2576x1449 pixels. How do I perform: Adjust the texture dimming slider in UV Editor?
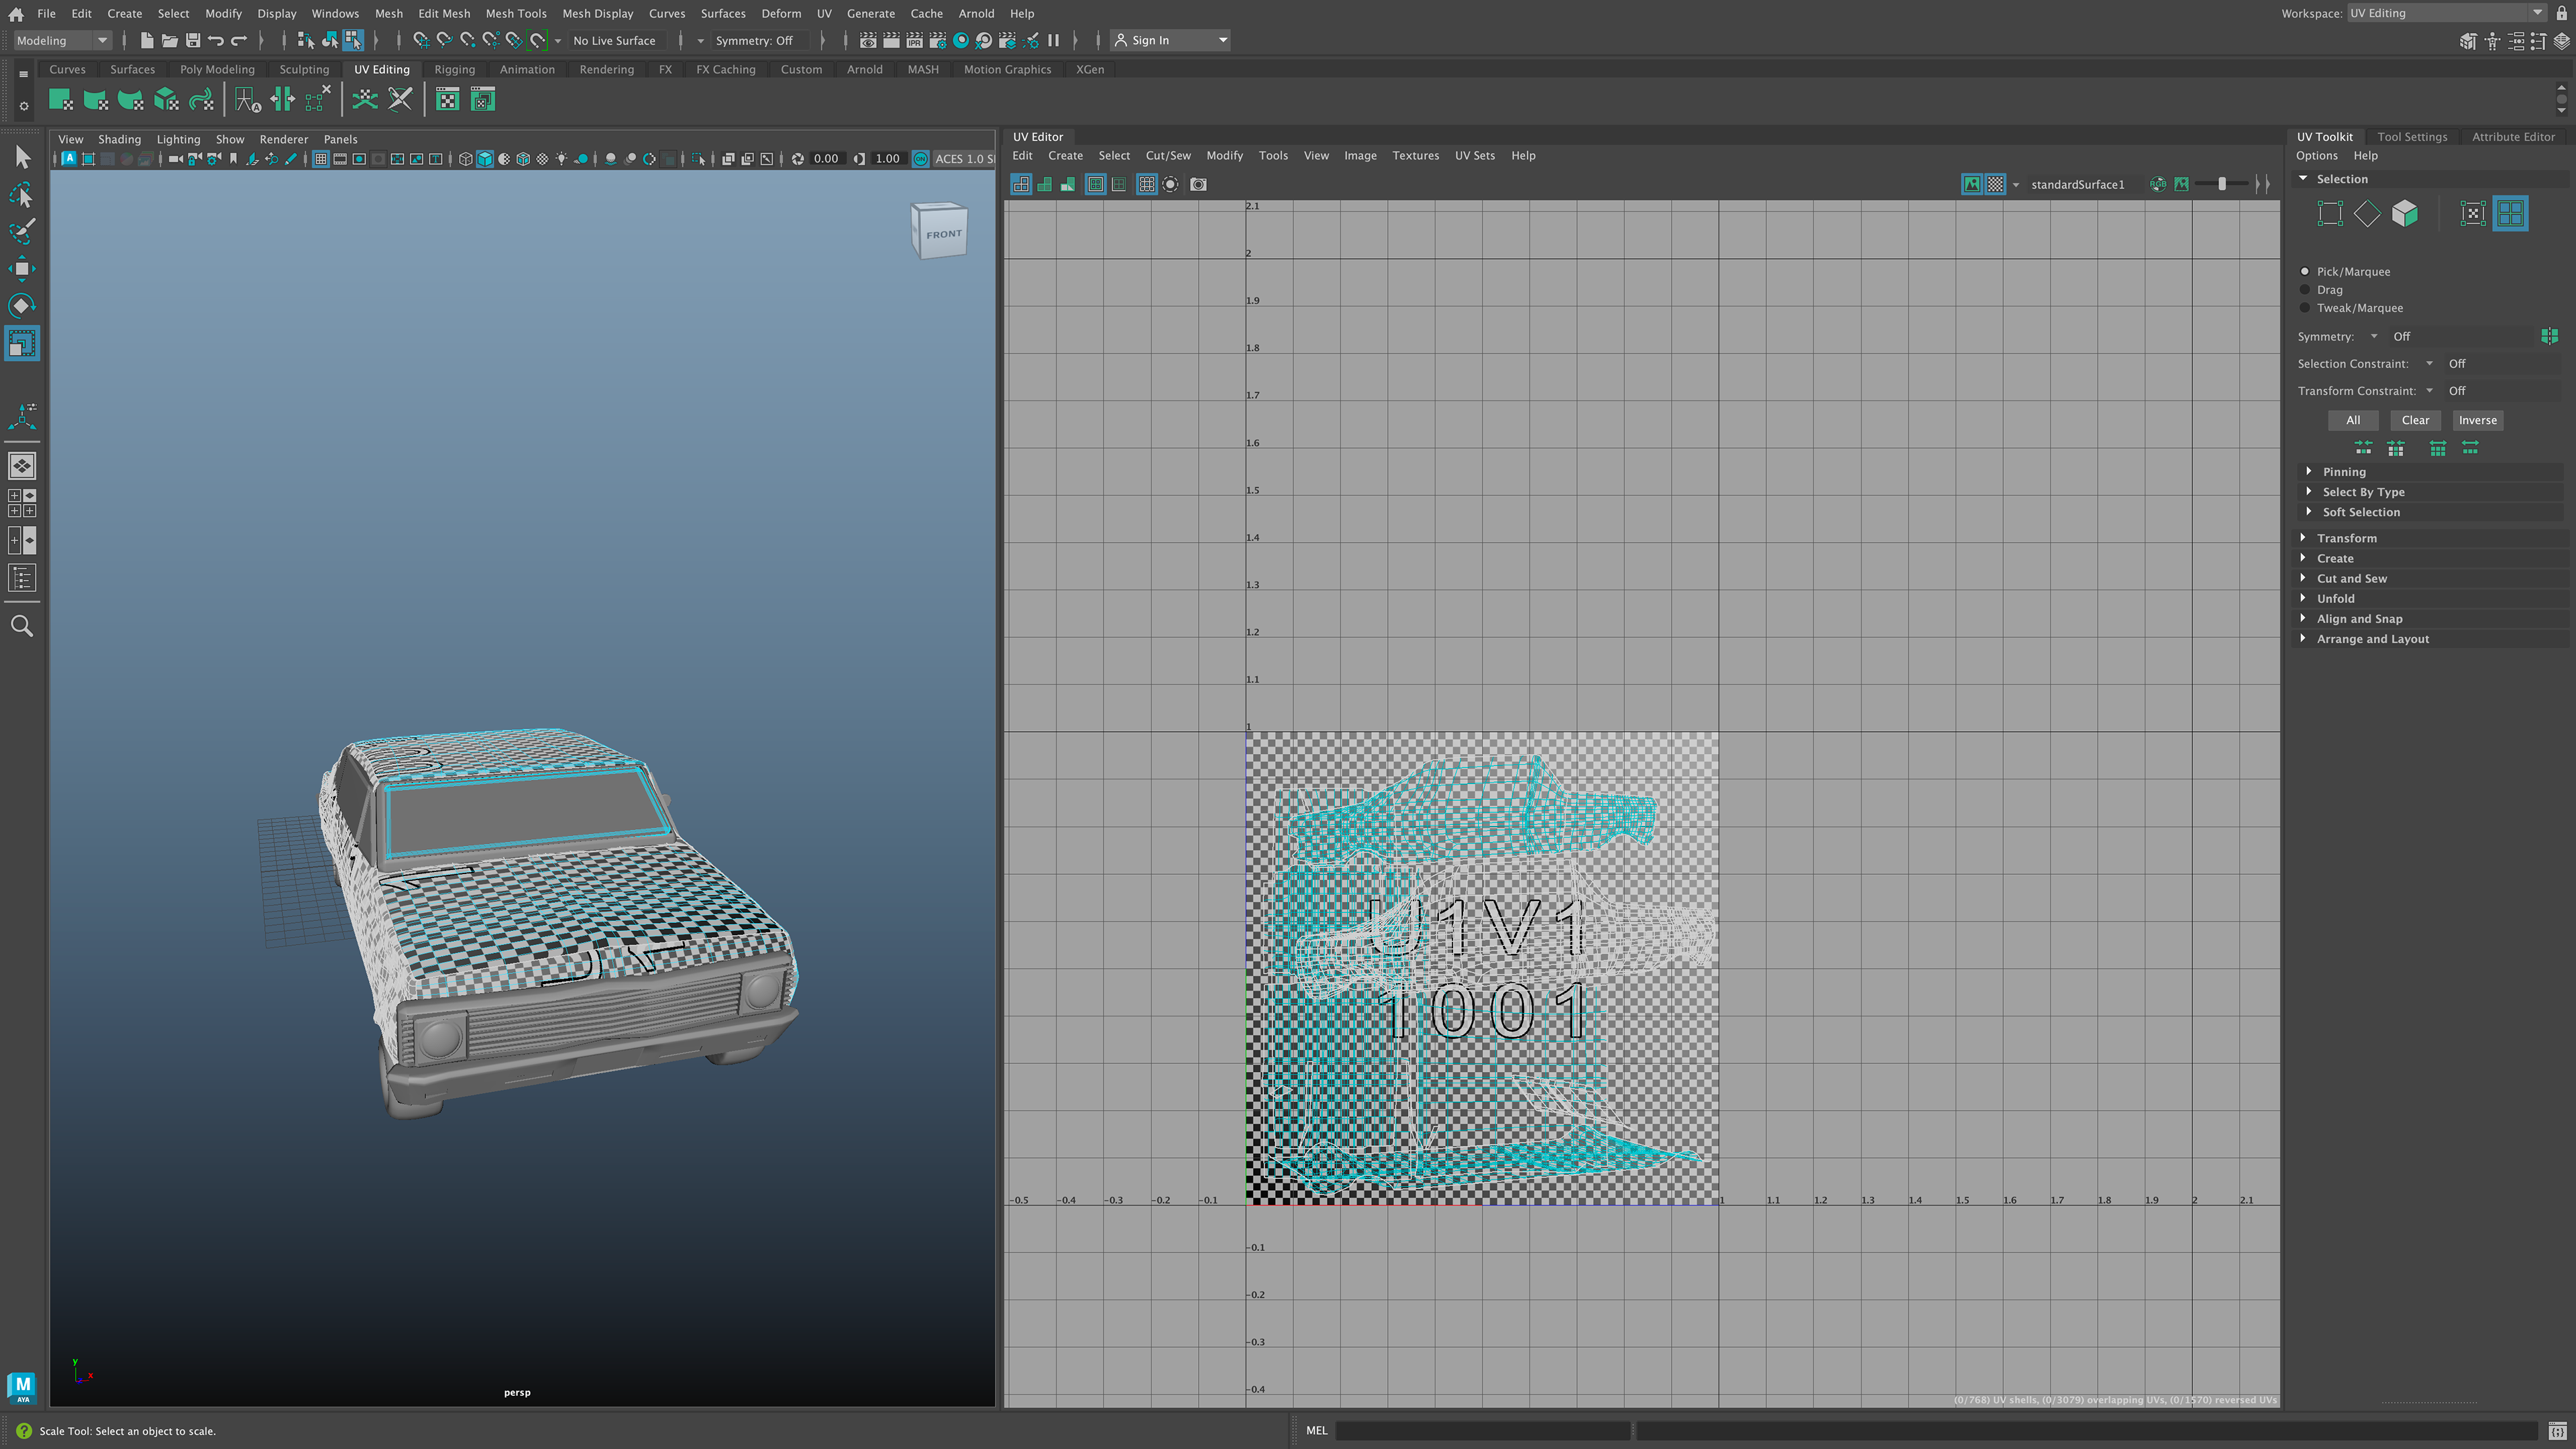click(x=2222, y=184)
